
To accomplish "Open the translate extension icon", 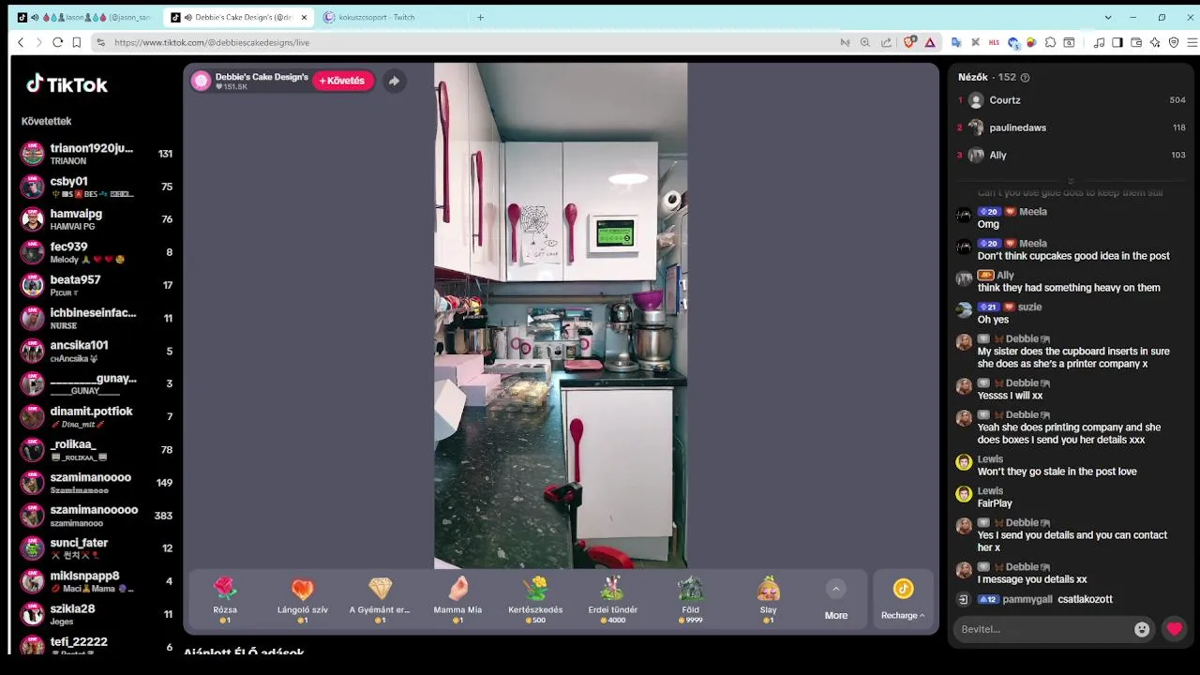I will click(956, 42).
